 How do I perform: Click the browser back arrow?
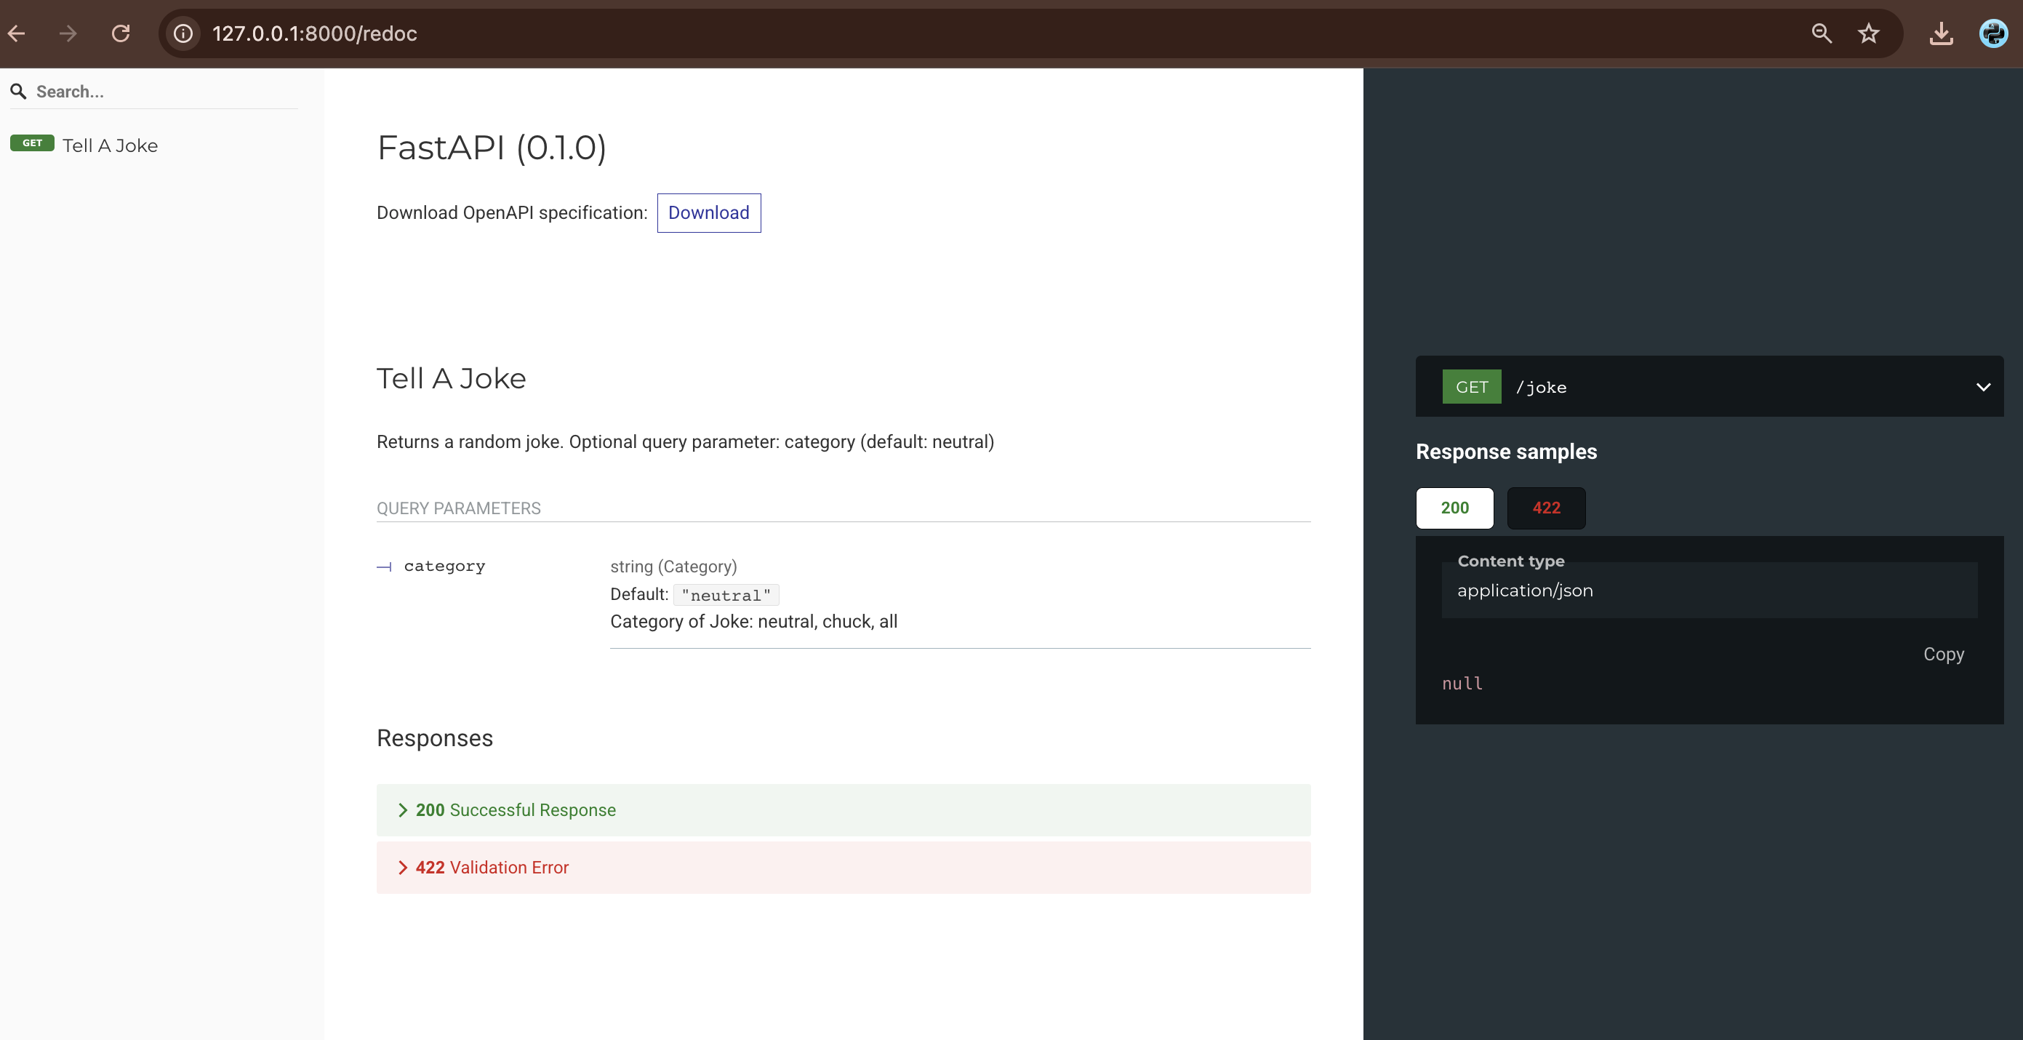click(x=17, y=33)
